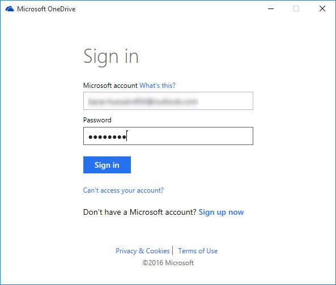The width and height of the screenshot is (336, 285).
Task: Click the large "Sign in" heading
Action: [111, 56]
